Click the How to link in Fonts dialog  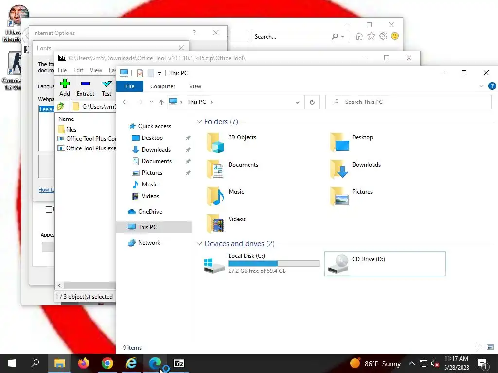(47, 190)
